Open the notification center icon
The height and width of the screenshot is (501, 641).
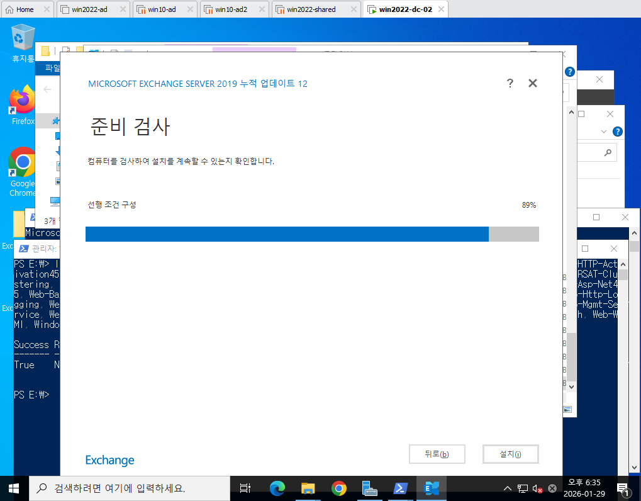623,488
